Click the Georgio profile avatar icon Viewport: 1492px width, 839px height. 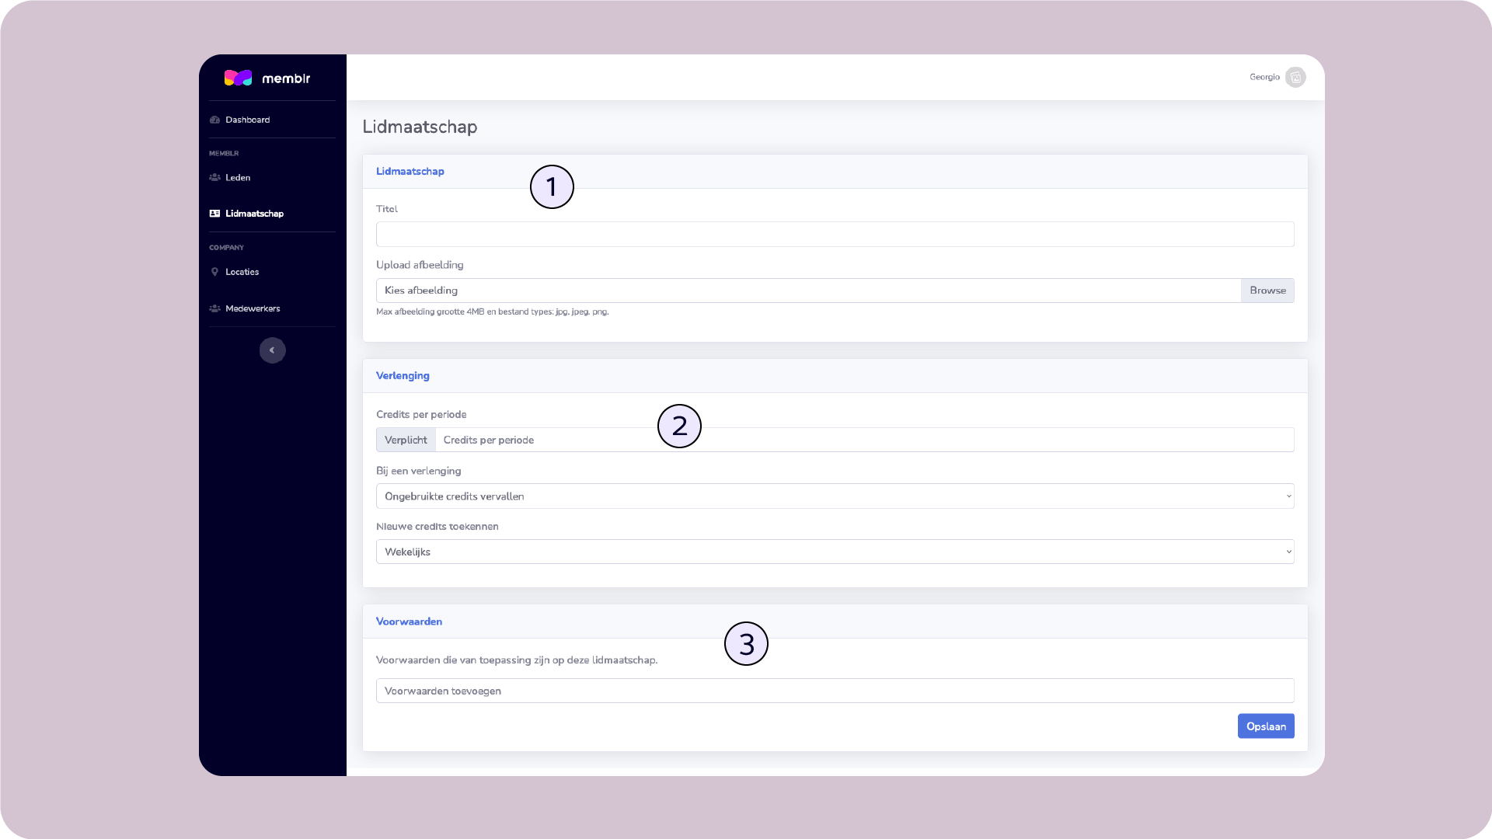tap(1295, 77)
